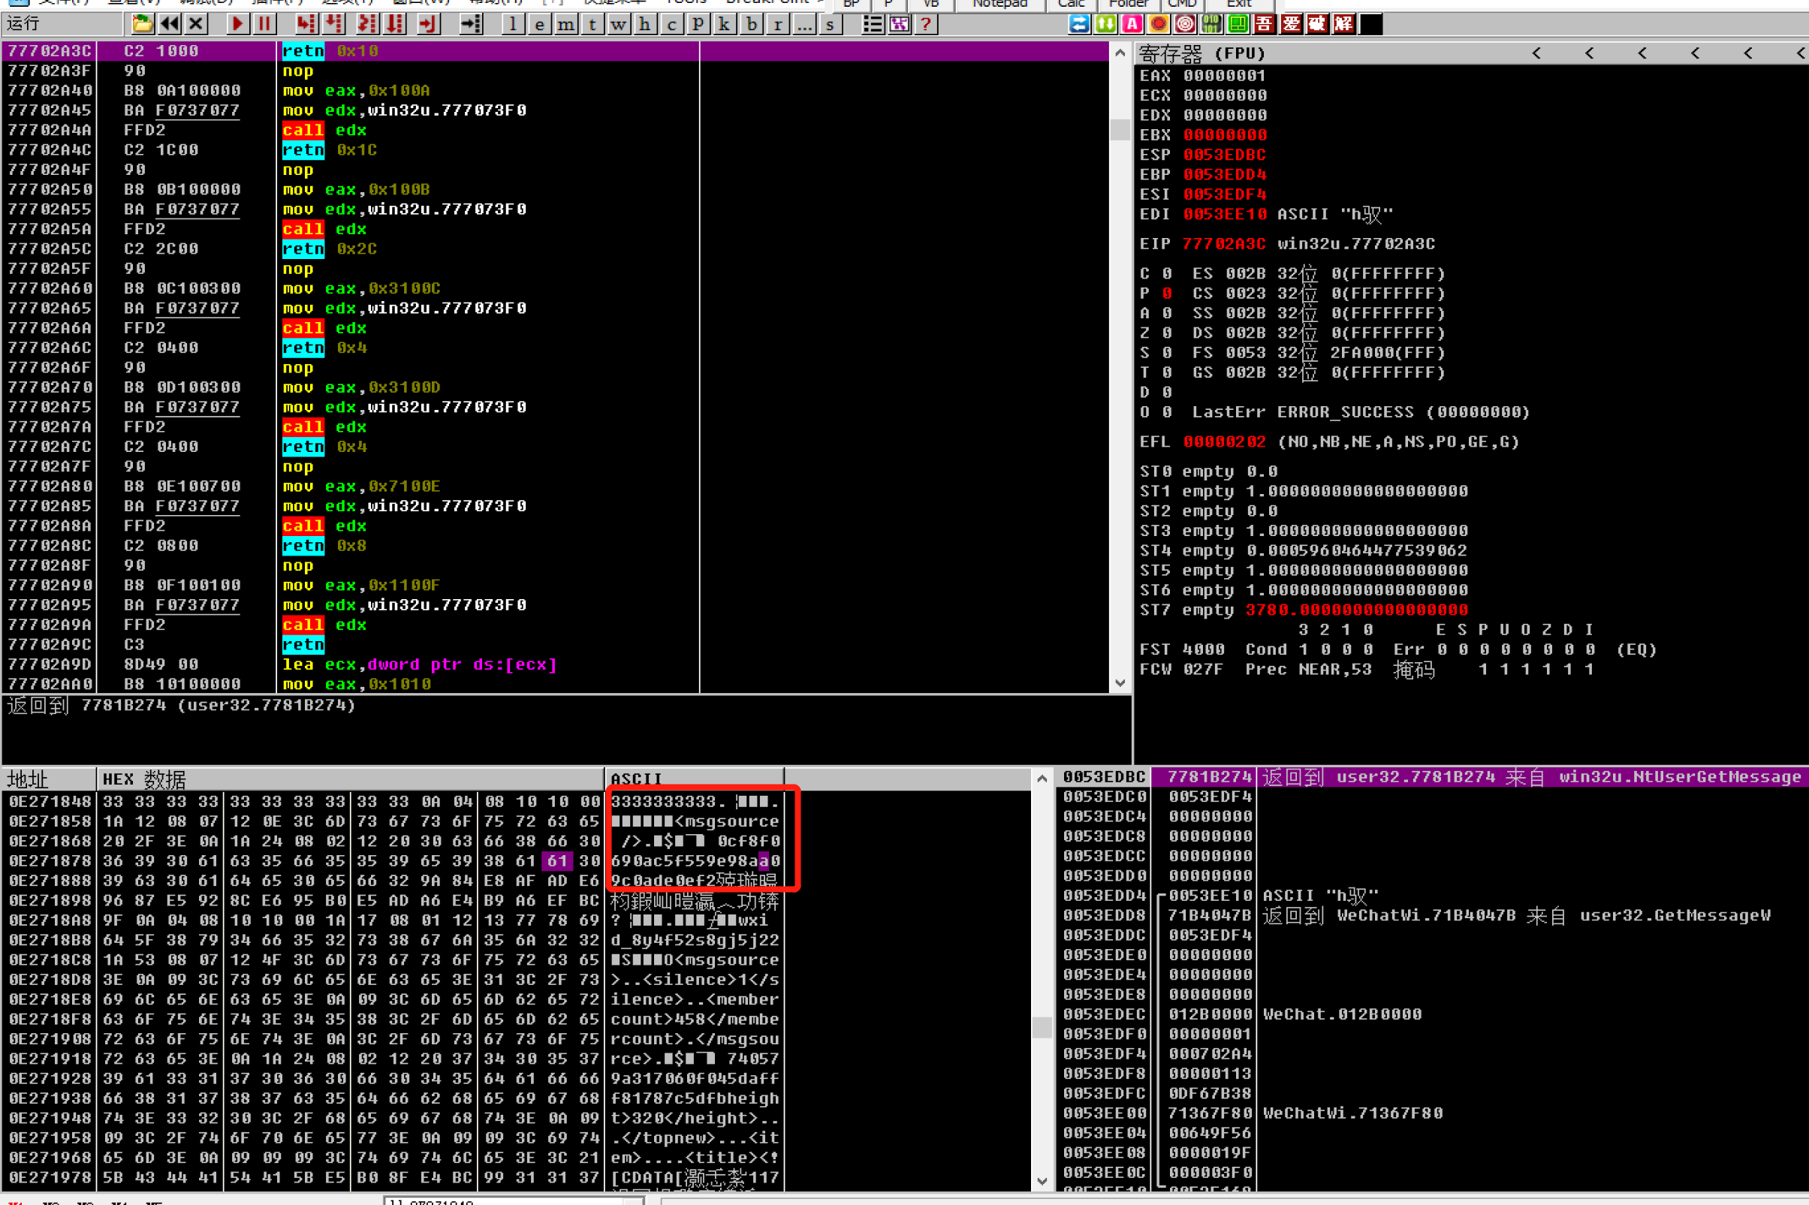1809x1205 pixels.
Task: Click disassembly pane scroll-up arrow
Action: (1120, 53)
